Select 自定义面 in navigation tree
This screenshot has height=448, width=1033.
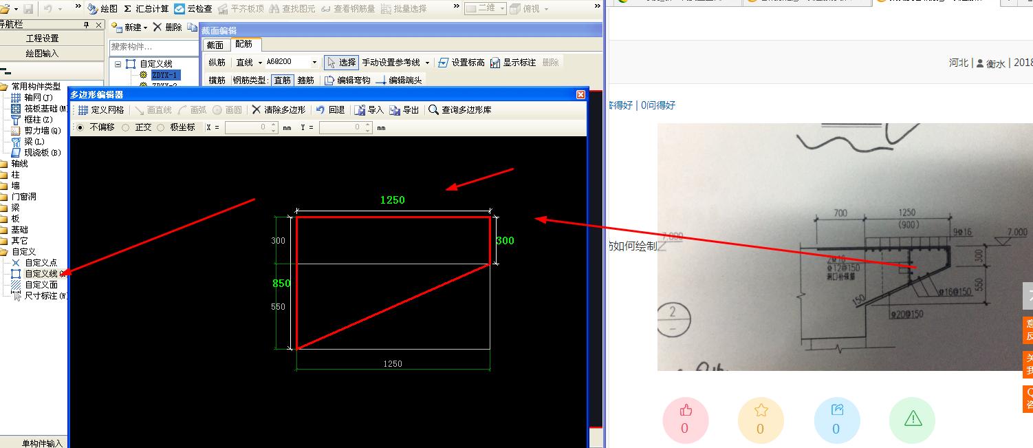pos(35,284)
